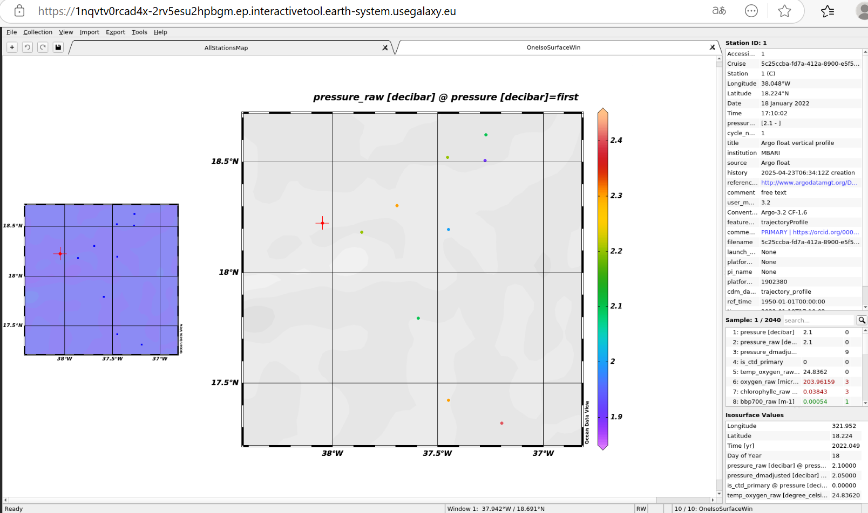
Task: Create a new window using the + toolbar icon
Action: 11,47
